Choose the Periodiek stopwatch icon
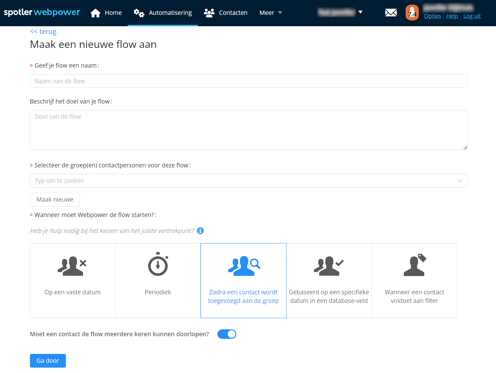 [158, 264]
